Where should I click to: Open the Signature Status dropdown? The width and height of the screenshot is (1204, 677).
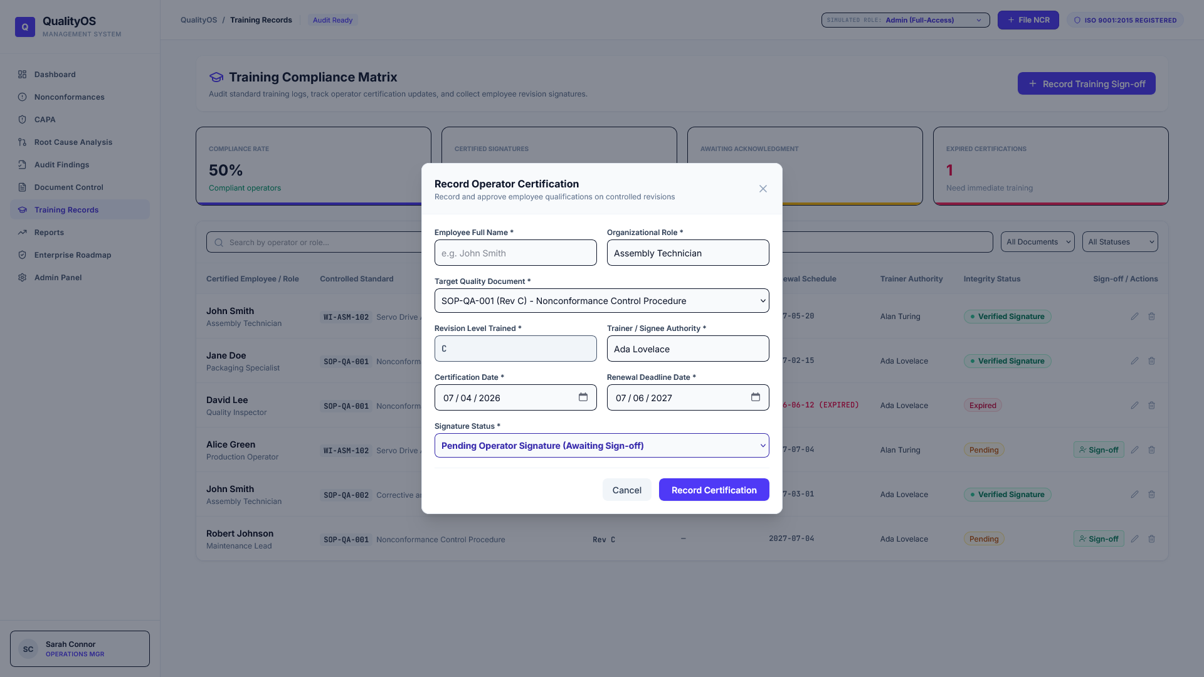(x=601, y=446)
